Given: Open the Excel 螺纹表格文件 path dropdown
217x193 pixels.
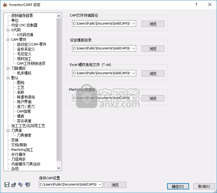Looking at the screenshot, I should point(133,73).
